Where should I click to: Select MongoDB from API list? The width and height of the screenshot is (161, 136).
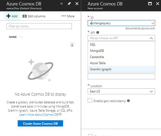pyautogui.click(x=121, y=51)
